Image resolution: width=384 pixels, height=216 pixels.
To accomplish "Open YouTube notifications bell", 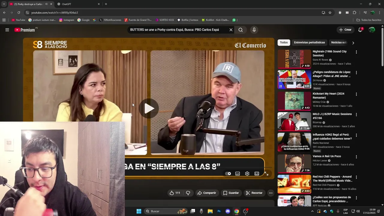I will [360, 30].
